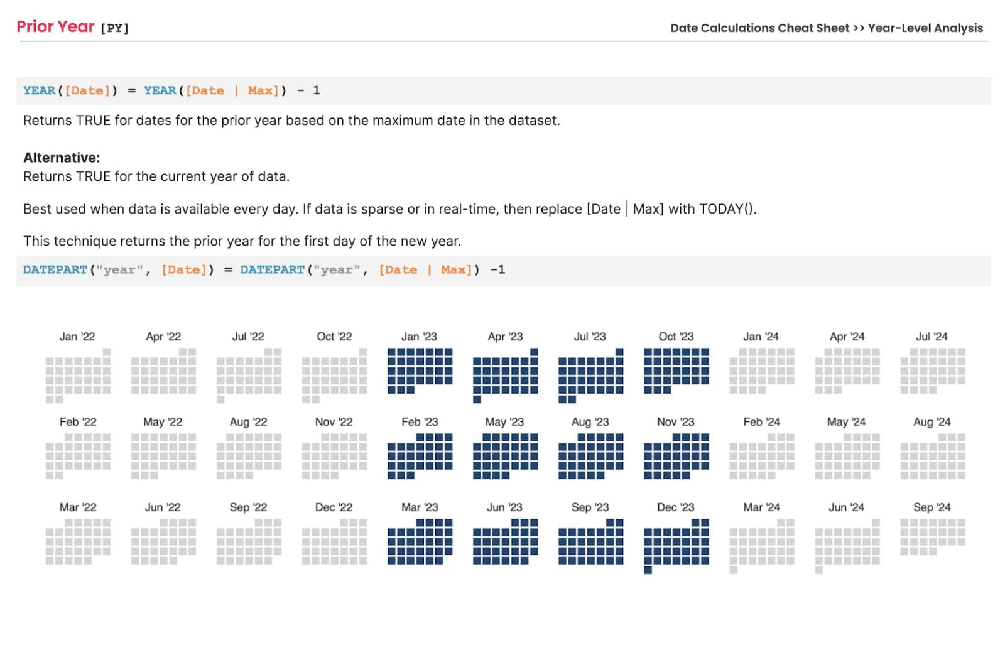Select the Jul '23 month label
This screenshot has height=660, width=1005.
pyautogui.click(x=589, y=336)
